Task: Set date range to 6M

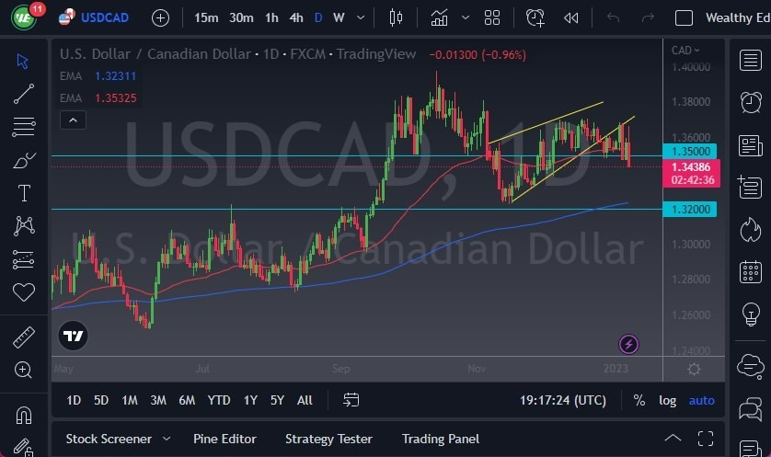Action: click(x=187, y=401)
